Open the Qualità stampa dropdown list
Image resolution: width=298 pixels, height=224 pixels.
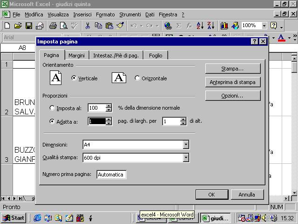point(186,158)
